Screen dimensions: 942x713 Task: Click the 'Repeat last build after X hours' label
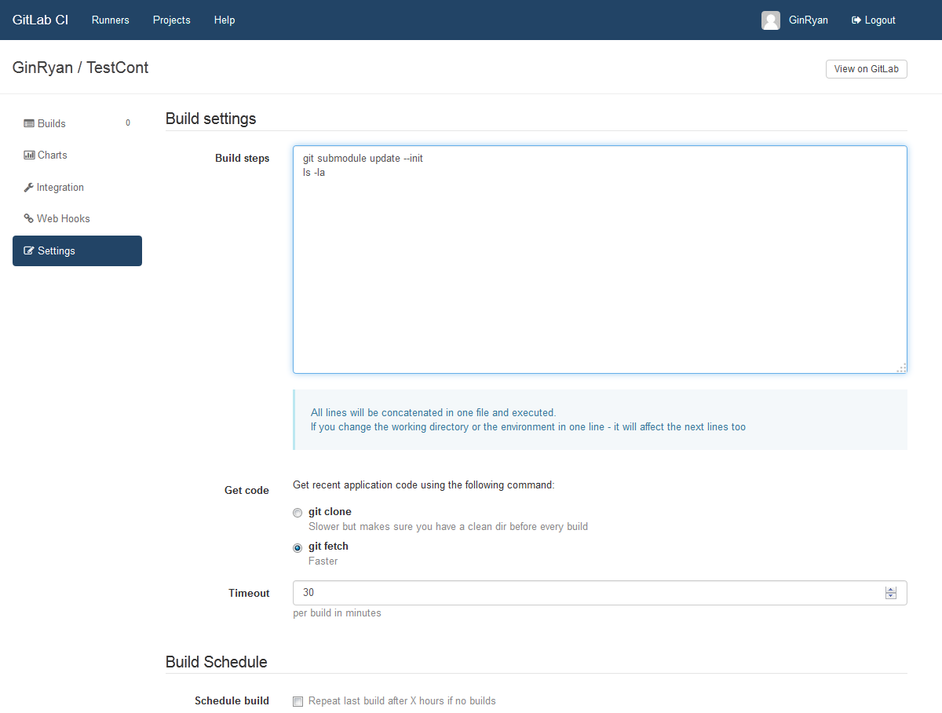[402, 700]
